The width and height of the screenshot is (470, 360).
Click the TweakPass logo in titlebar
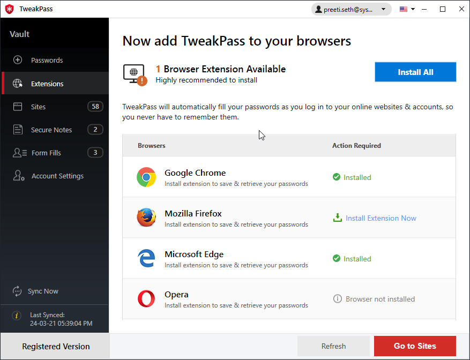pyautogui.click(x=9, y=9)
